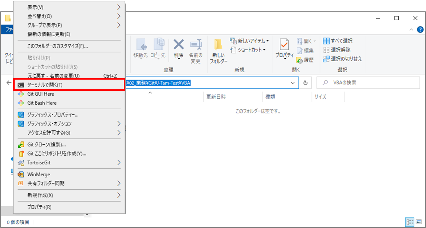The width and height of the screenshot is (426, 228).
Task: Click すべて選択 in the ribbon
Action: point(338,41)
